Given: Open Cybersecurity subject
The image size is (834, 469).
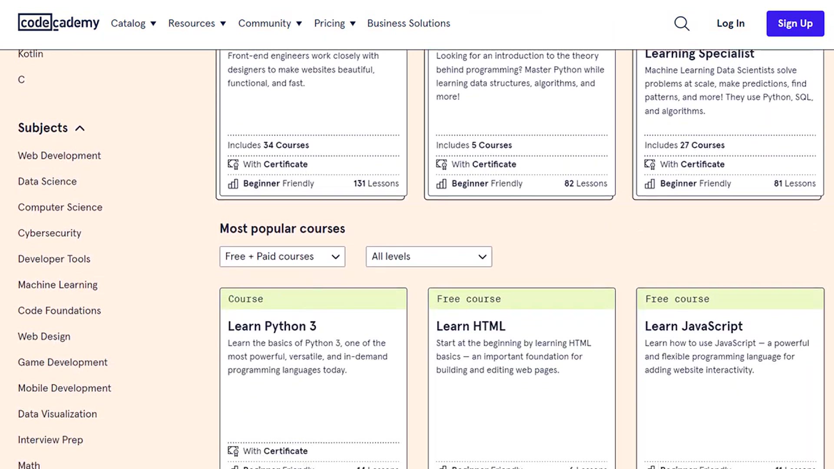Looking at the screenshot, I should [50, 233].
